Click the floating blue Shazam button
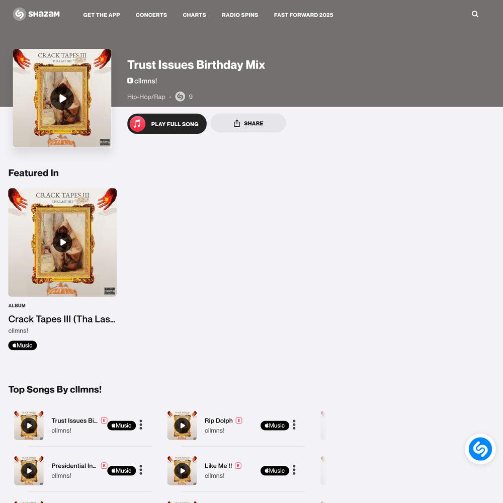Image resolution: width=503 pixels, height=503 pixels. tap(480, 449)
